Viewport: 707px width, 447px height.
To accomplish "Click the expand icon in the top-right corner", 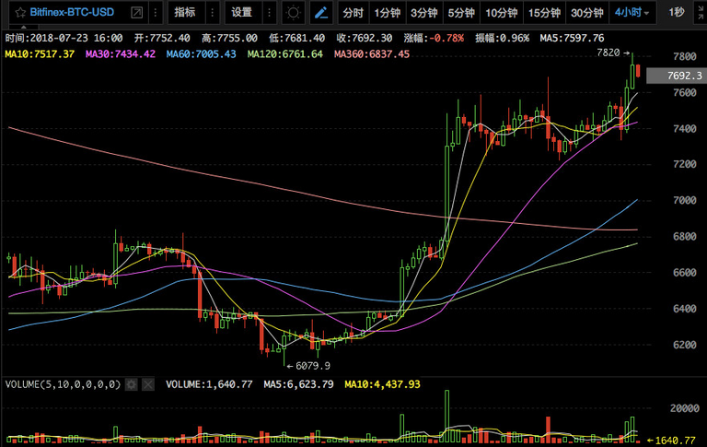I will [701, 12].
